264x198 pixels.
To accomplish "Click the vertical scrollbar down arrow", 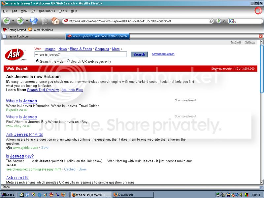I will coord(262,182).
